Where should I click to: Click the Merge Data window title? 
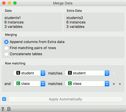coord(63,3)
